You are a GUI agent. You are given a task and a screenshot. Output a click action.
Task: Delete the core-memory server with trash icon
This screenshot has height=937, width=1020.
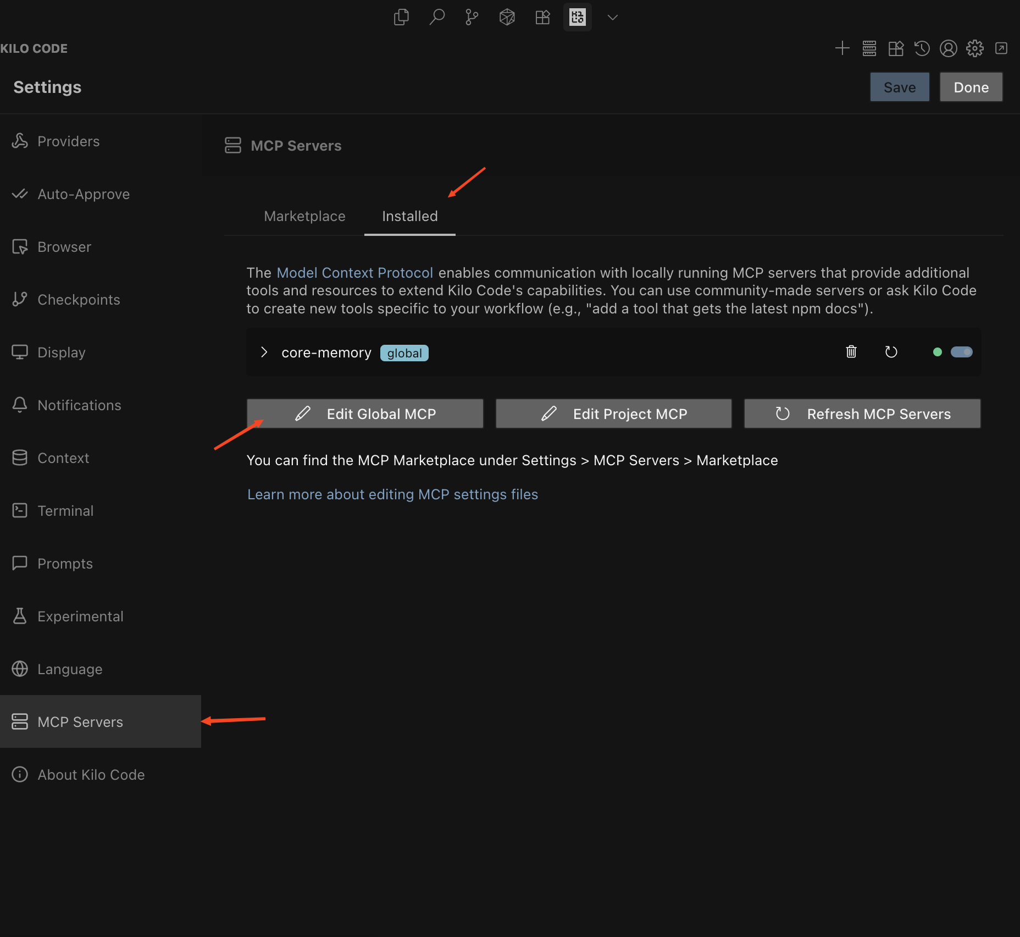(851, 352)
